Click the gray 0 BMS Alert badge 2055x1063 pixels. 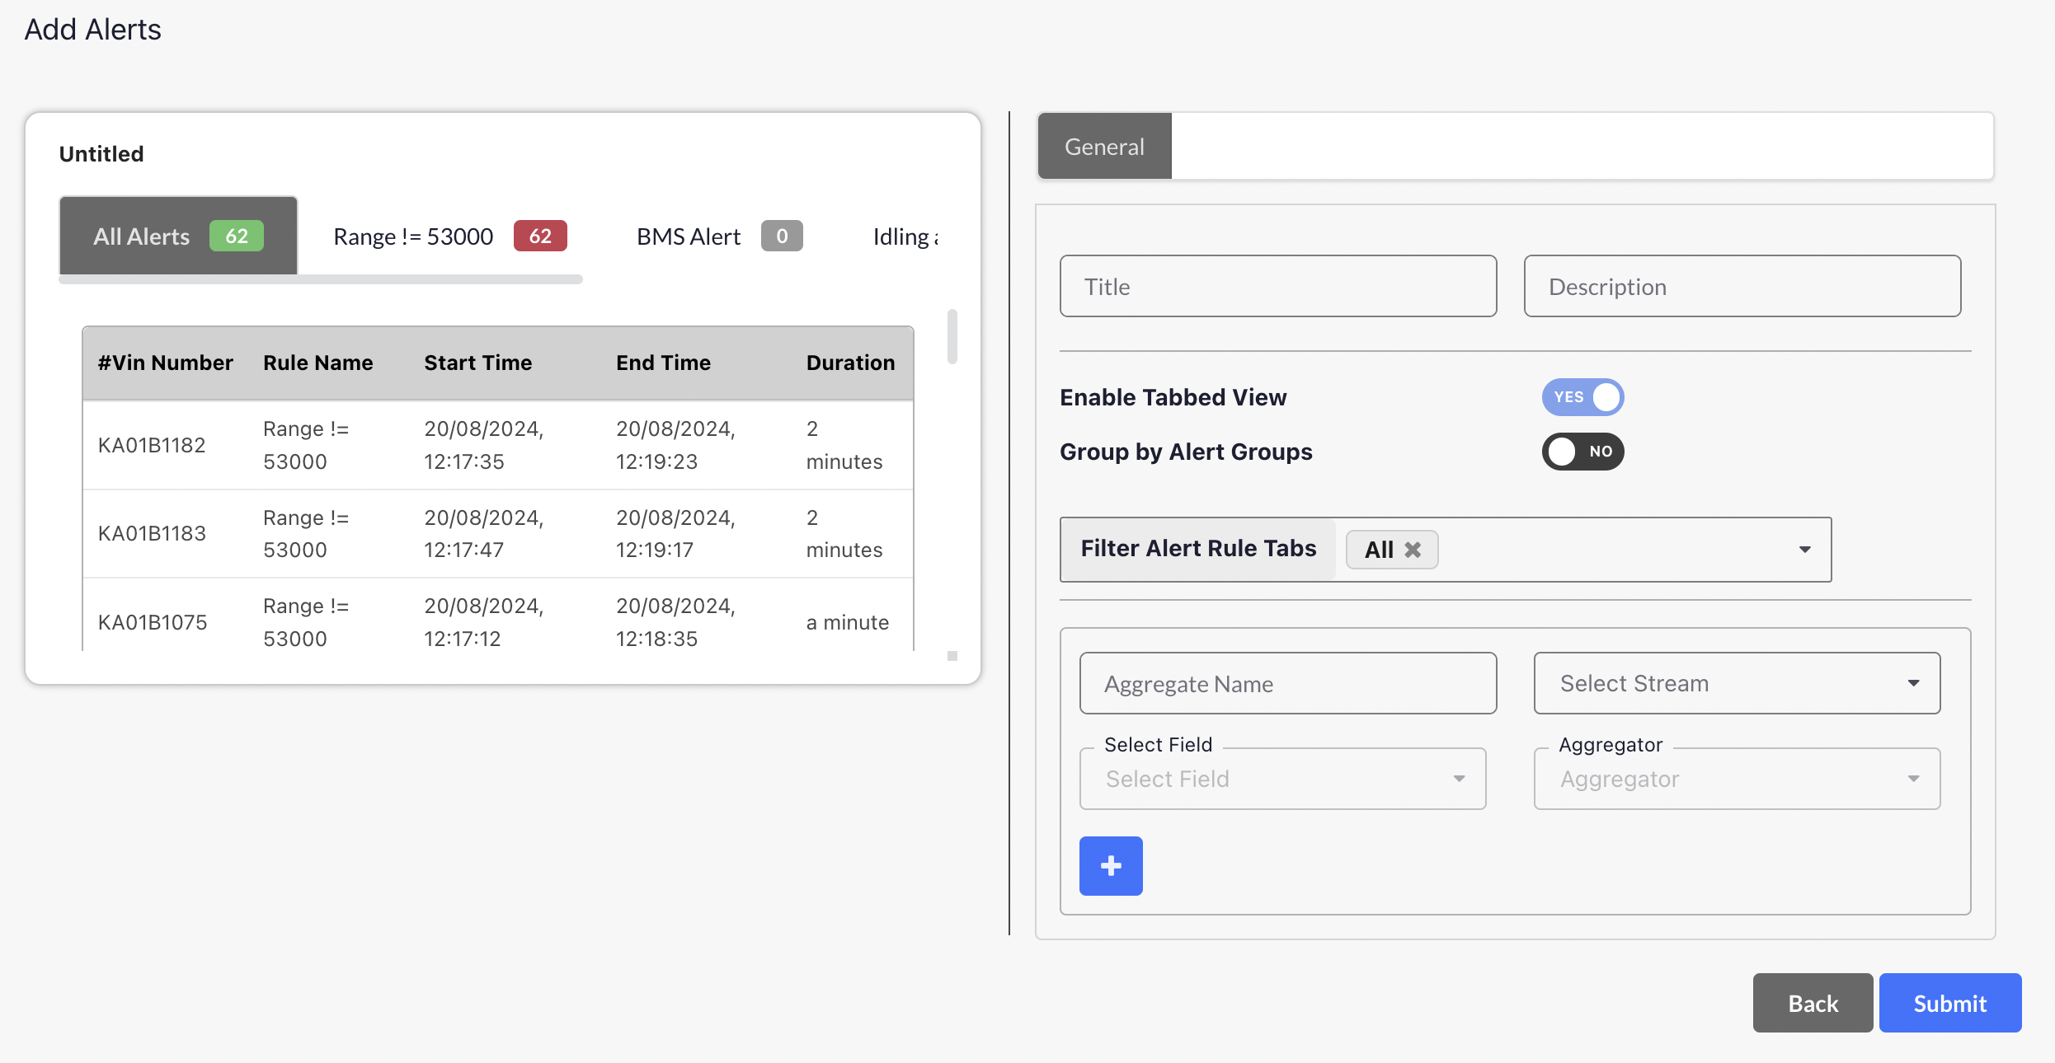(781, 236)
